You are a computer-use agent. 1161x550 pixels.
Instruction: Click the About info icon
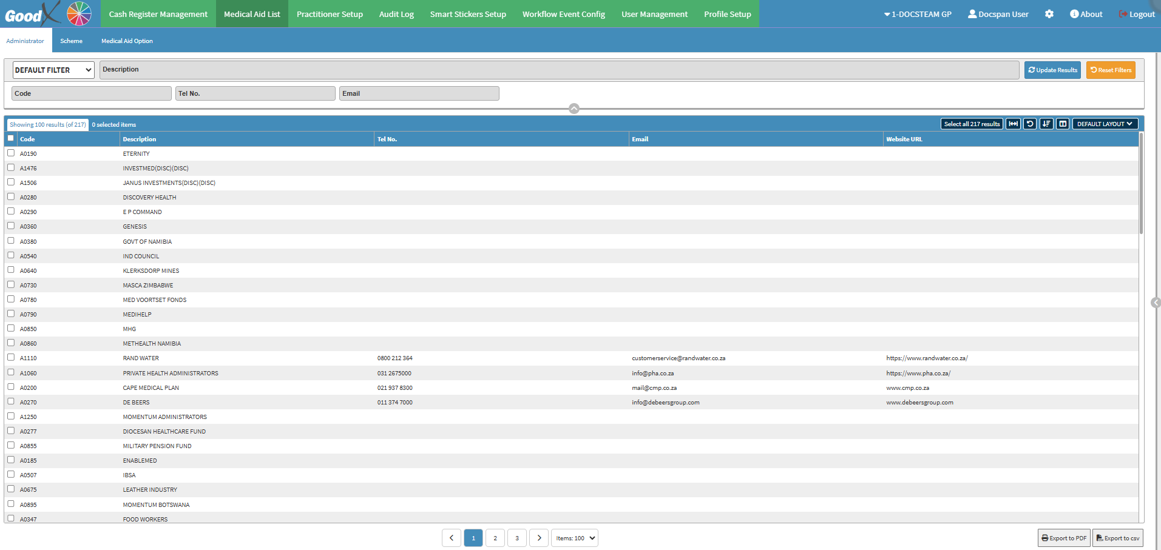click(x=1074, y=14)
